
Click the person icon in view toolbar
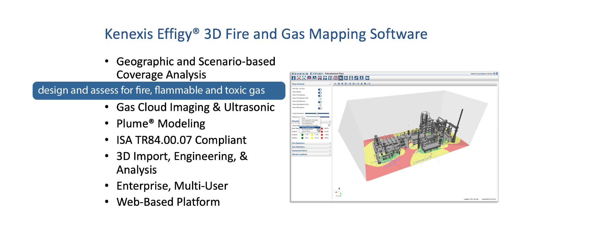361,83
